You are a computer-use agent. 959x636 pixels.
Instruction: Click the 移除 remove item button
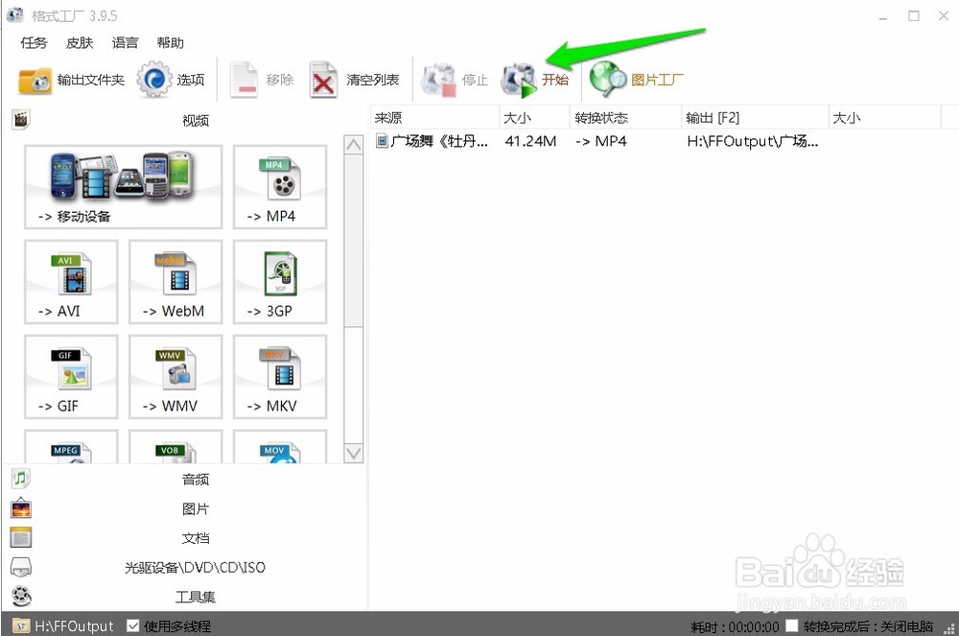click(263, 80)
